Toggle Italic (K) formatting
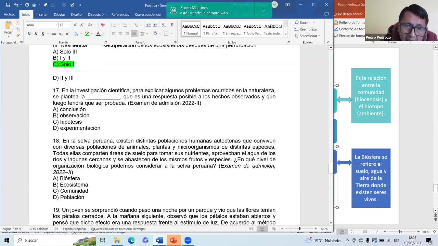 [x=36, y=34]
